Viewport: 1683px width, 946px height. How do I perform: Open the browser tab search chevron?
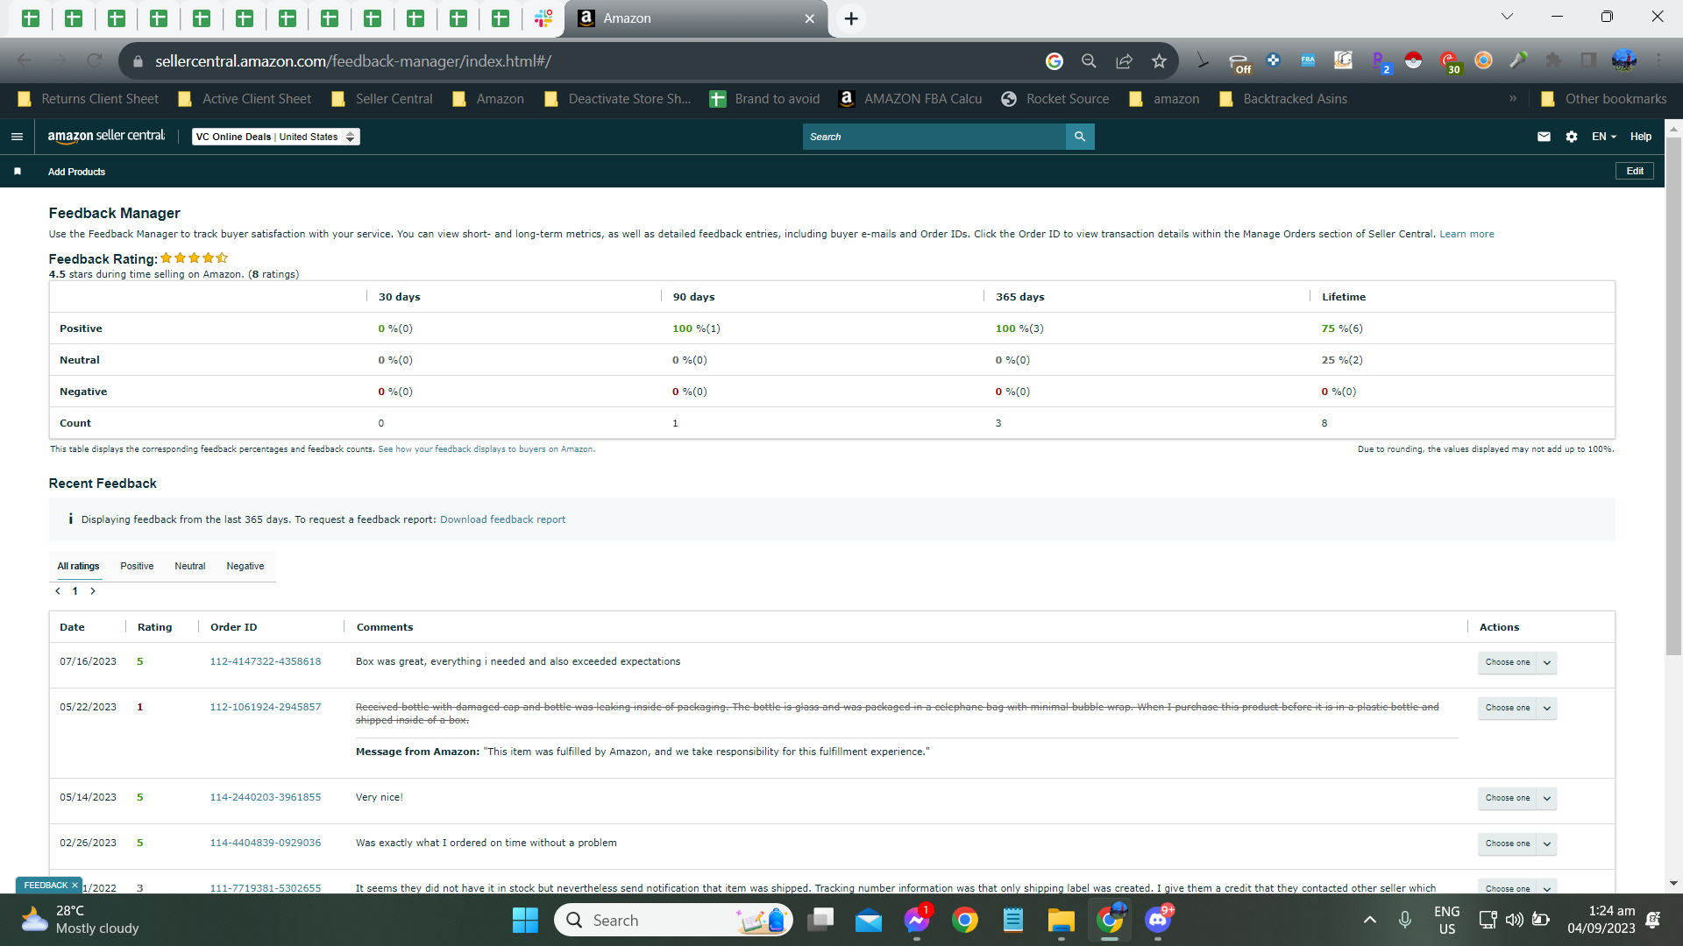click(1507, 17)
